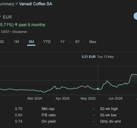Click the Tue 13 May date label

(x=106, y=57)
